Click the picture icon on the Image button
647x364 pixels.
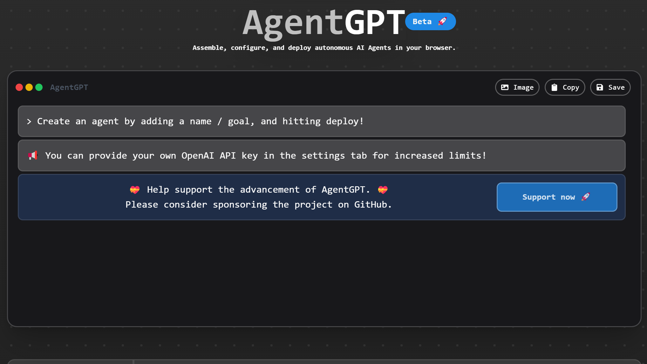point(505,87)
